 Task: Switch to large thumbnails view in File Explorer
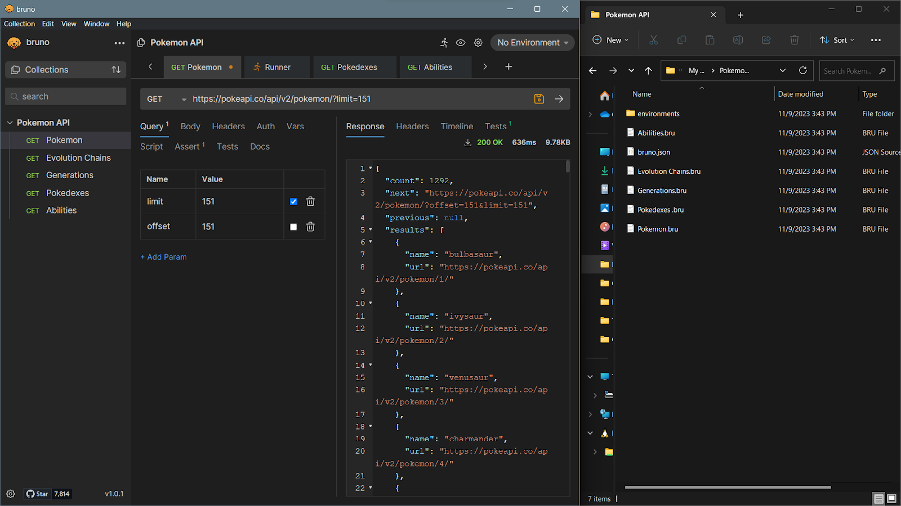click(891, 499)
